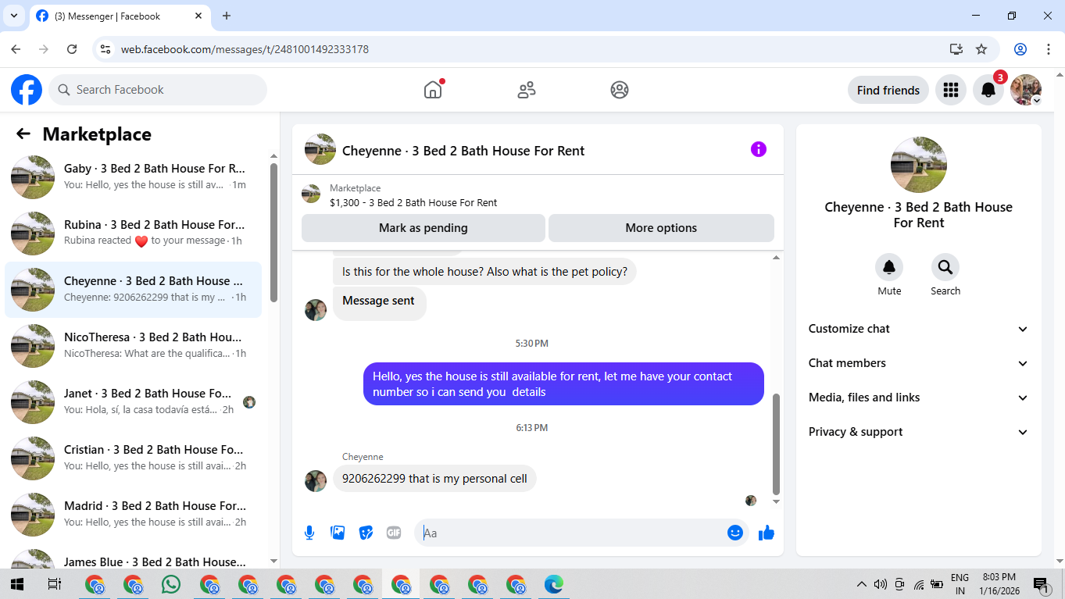
Task: Open WhatsApp from the taskbar
Action: (x=171, y=584)
